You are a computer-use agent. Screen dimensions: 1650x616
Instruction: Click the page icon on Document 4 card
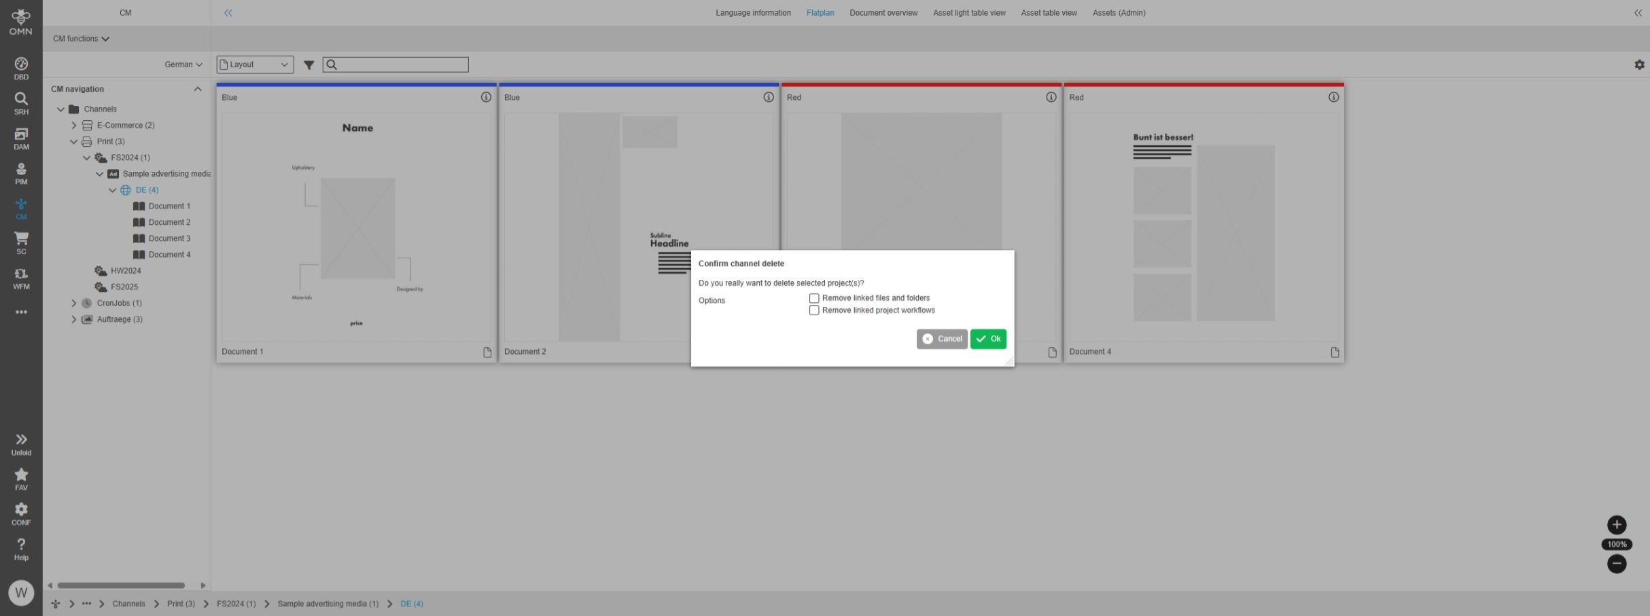(x=1335, y=352)
